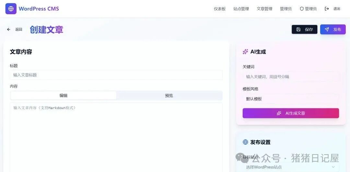Switch to the 编辑 tab
The width and height of the screenshot is (350, 172).
click(x=64, y=96)
